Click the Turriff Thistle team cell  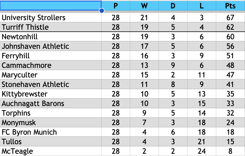tap(51, 27)
